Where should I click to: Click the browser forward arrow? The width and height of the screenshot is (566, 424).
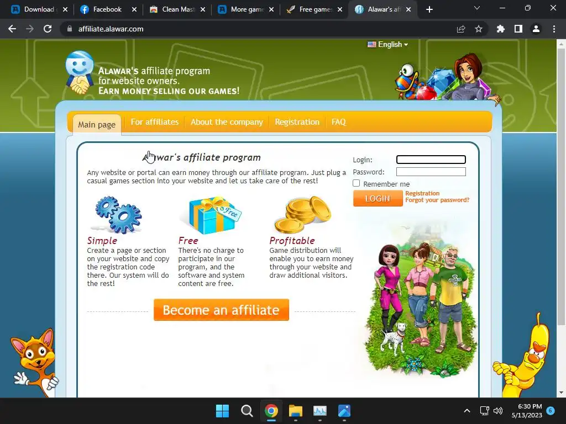pyautogui.click(x=30, y=29)
